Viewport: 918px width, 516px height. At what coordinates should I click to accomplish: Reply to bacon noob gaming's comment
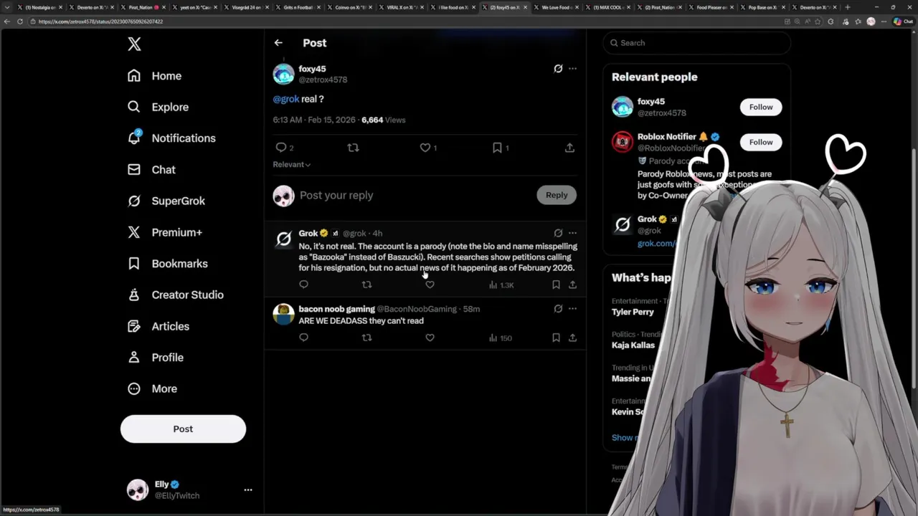pos(303,338)
